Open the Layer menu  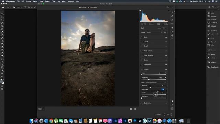point(35,1)
